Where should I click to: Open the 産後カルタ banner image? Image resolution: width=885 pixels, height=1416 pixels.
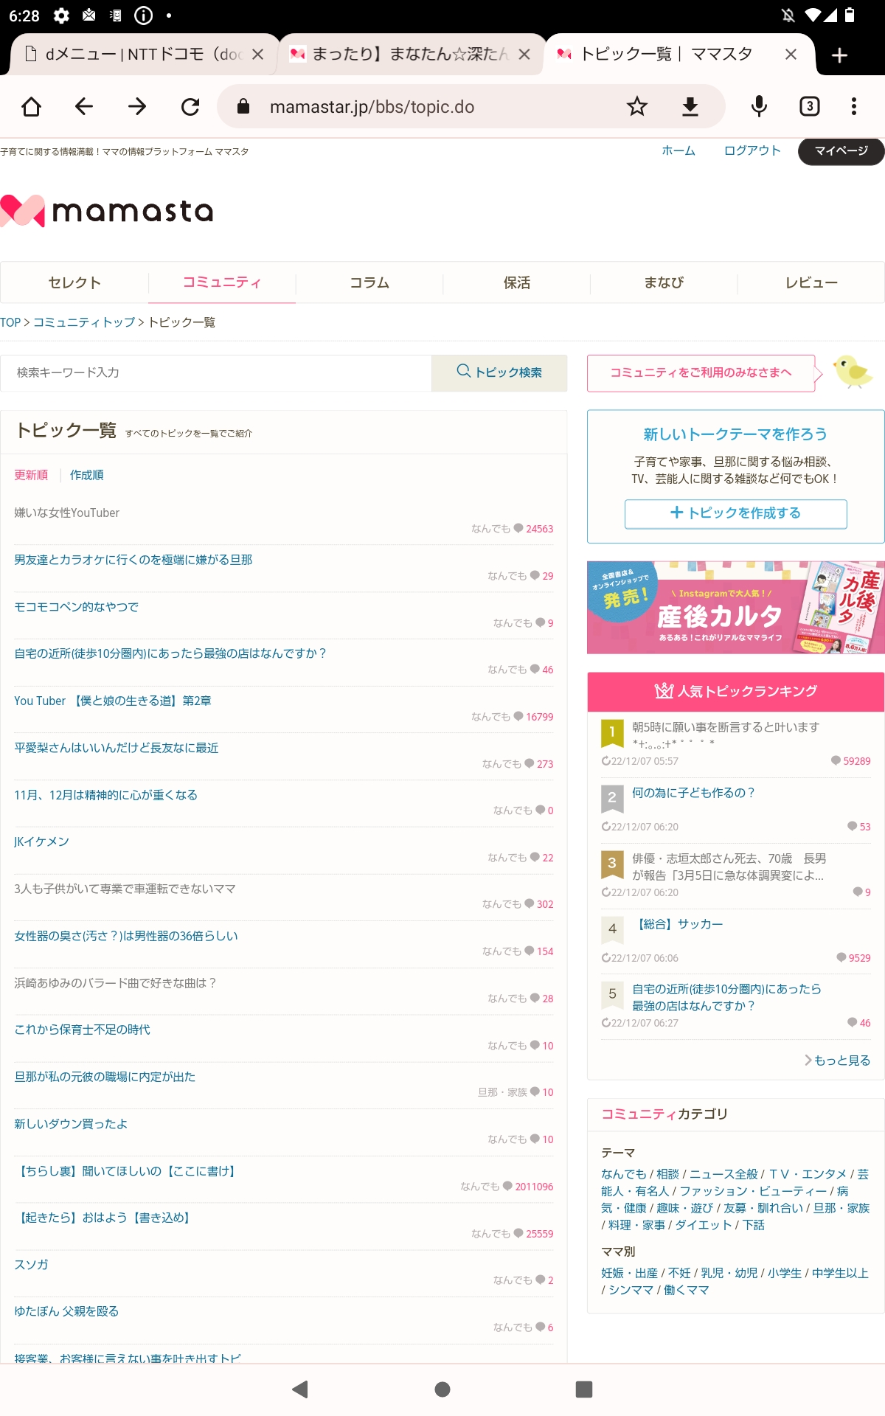coord(735,608)
